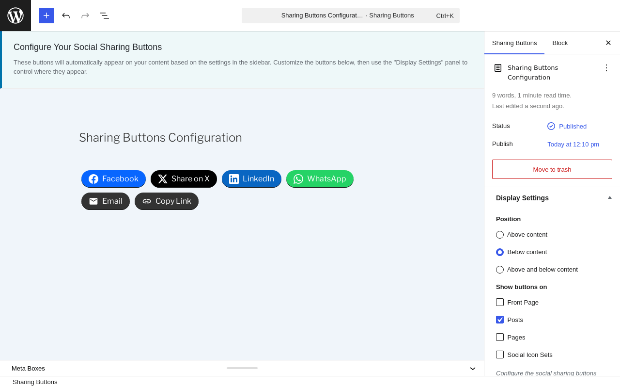
Task: Click the Sharing Buttons breadcrumb at bottom
Action: (35, 382)
